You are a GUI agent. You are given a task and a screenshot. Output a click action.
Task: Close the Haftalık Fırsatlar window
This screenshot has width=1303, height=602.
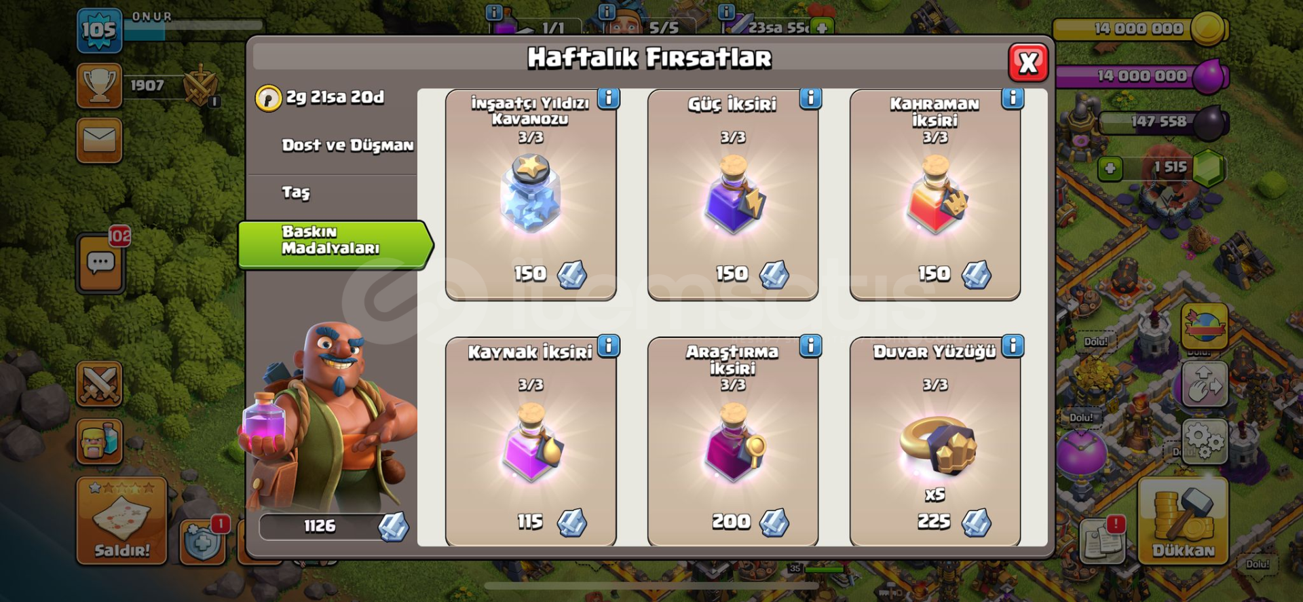(x=1027, y=62)
